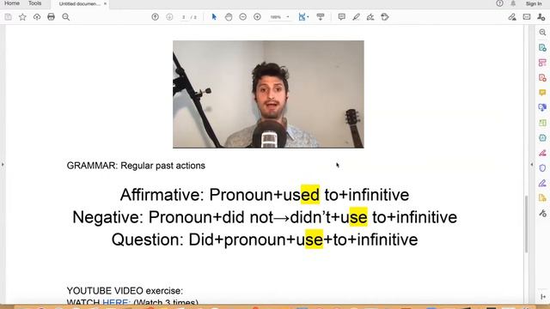Click the vertical document scrollbar thumb
Image resolution: width=550 pixels, height=309 pixels.
526,224
